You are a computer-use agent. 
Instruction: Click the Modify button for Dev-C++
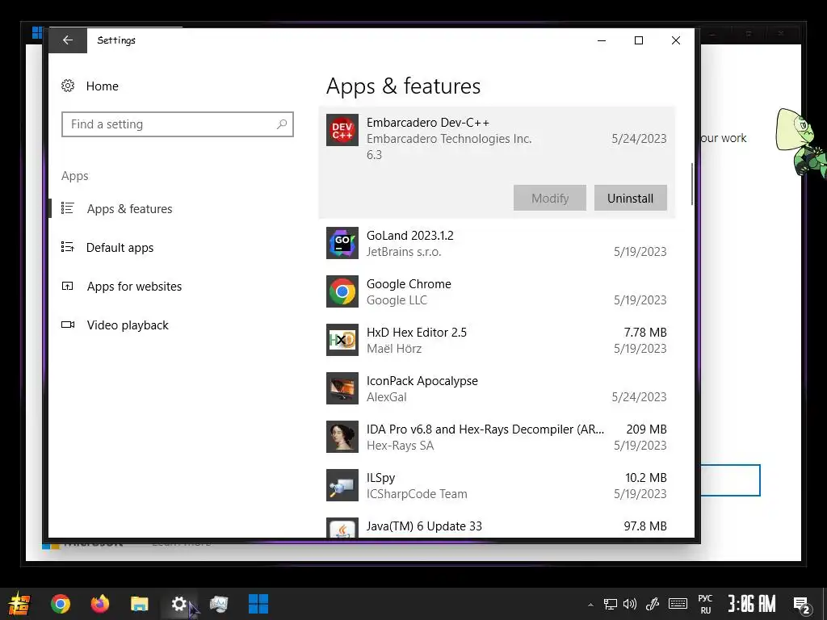pyautogui.click(x=549, y=199)
